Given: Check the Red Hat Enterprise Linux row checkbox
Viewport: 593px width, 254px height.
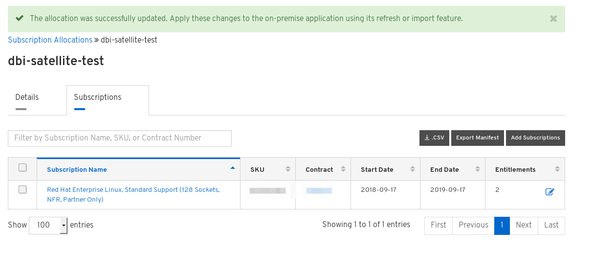Looking at the screenshot, I should click(22, 189).
